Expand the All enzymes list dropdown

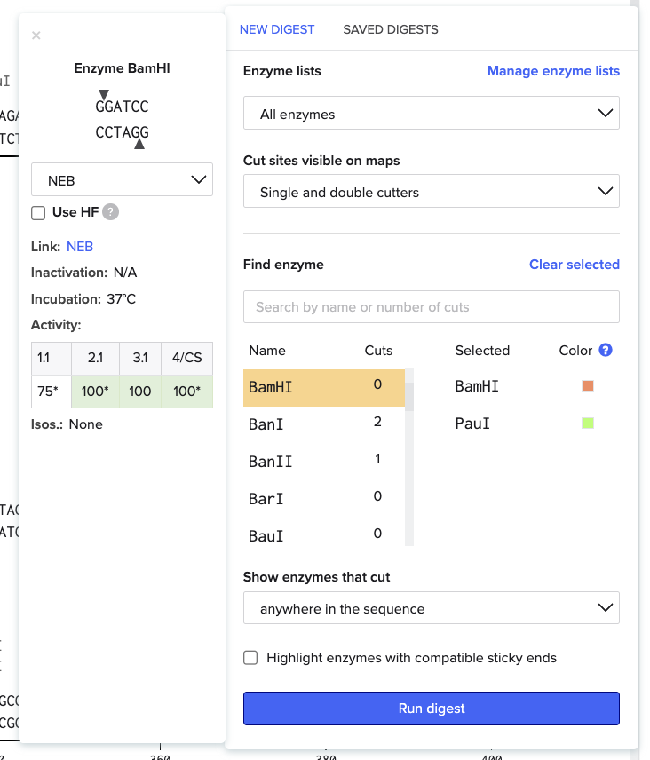pyautogui.click(x=431, y=114)
